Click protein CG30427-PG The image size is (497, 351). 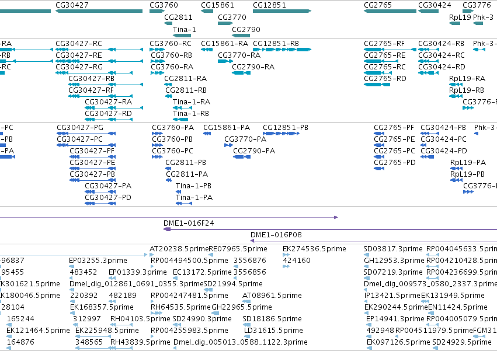pyautogui.click(x=80, y=127)
